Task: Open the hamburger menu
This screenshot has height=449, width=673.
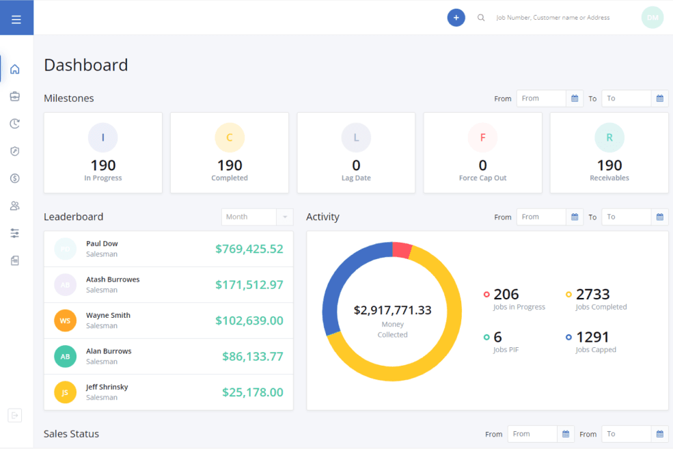Action: (16, 18)
